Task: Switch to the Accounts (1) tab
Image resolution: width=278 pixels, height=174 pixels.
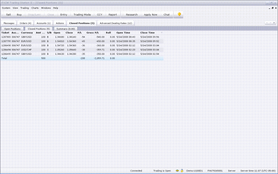Action: (x=44, y=23)
